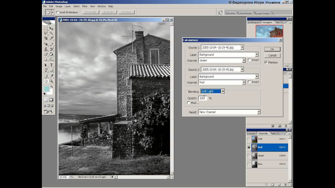
Task: Select the Clone Stamp tool
Action: coord(46,49)
